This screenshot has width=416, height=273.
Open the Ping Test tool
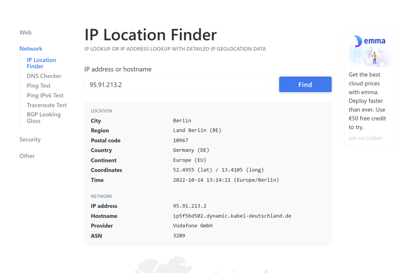coord(38,86)
